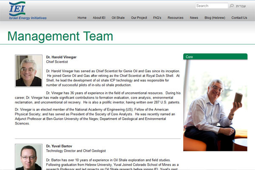Expand the Resources menu
The height and width of the screenshot is (170, 255).
tap(176, 18)
